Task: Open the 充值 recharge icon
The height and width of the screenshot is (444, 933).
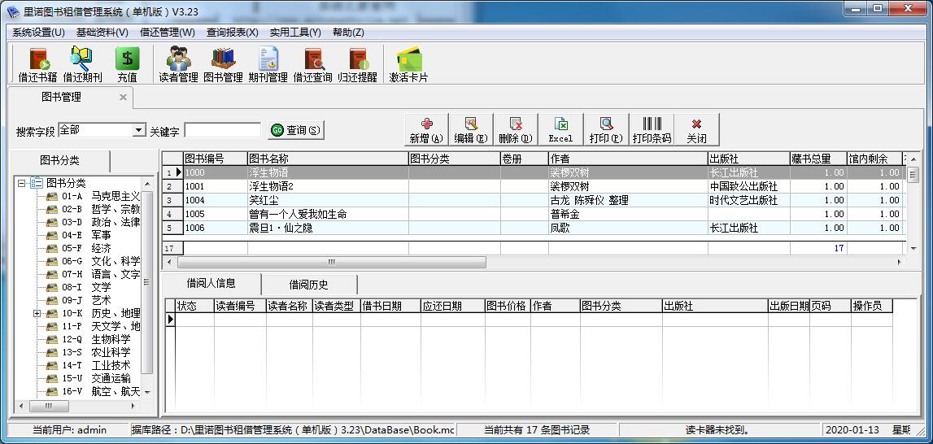Action: (x=127, y=65)
